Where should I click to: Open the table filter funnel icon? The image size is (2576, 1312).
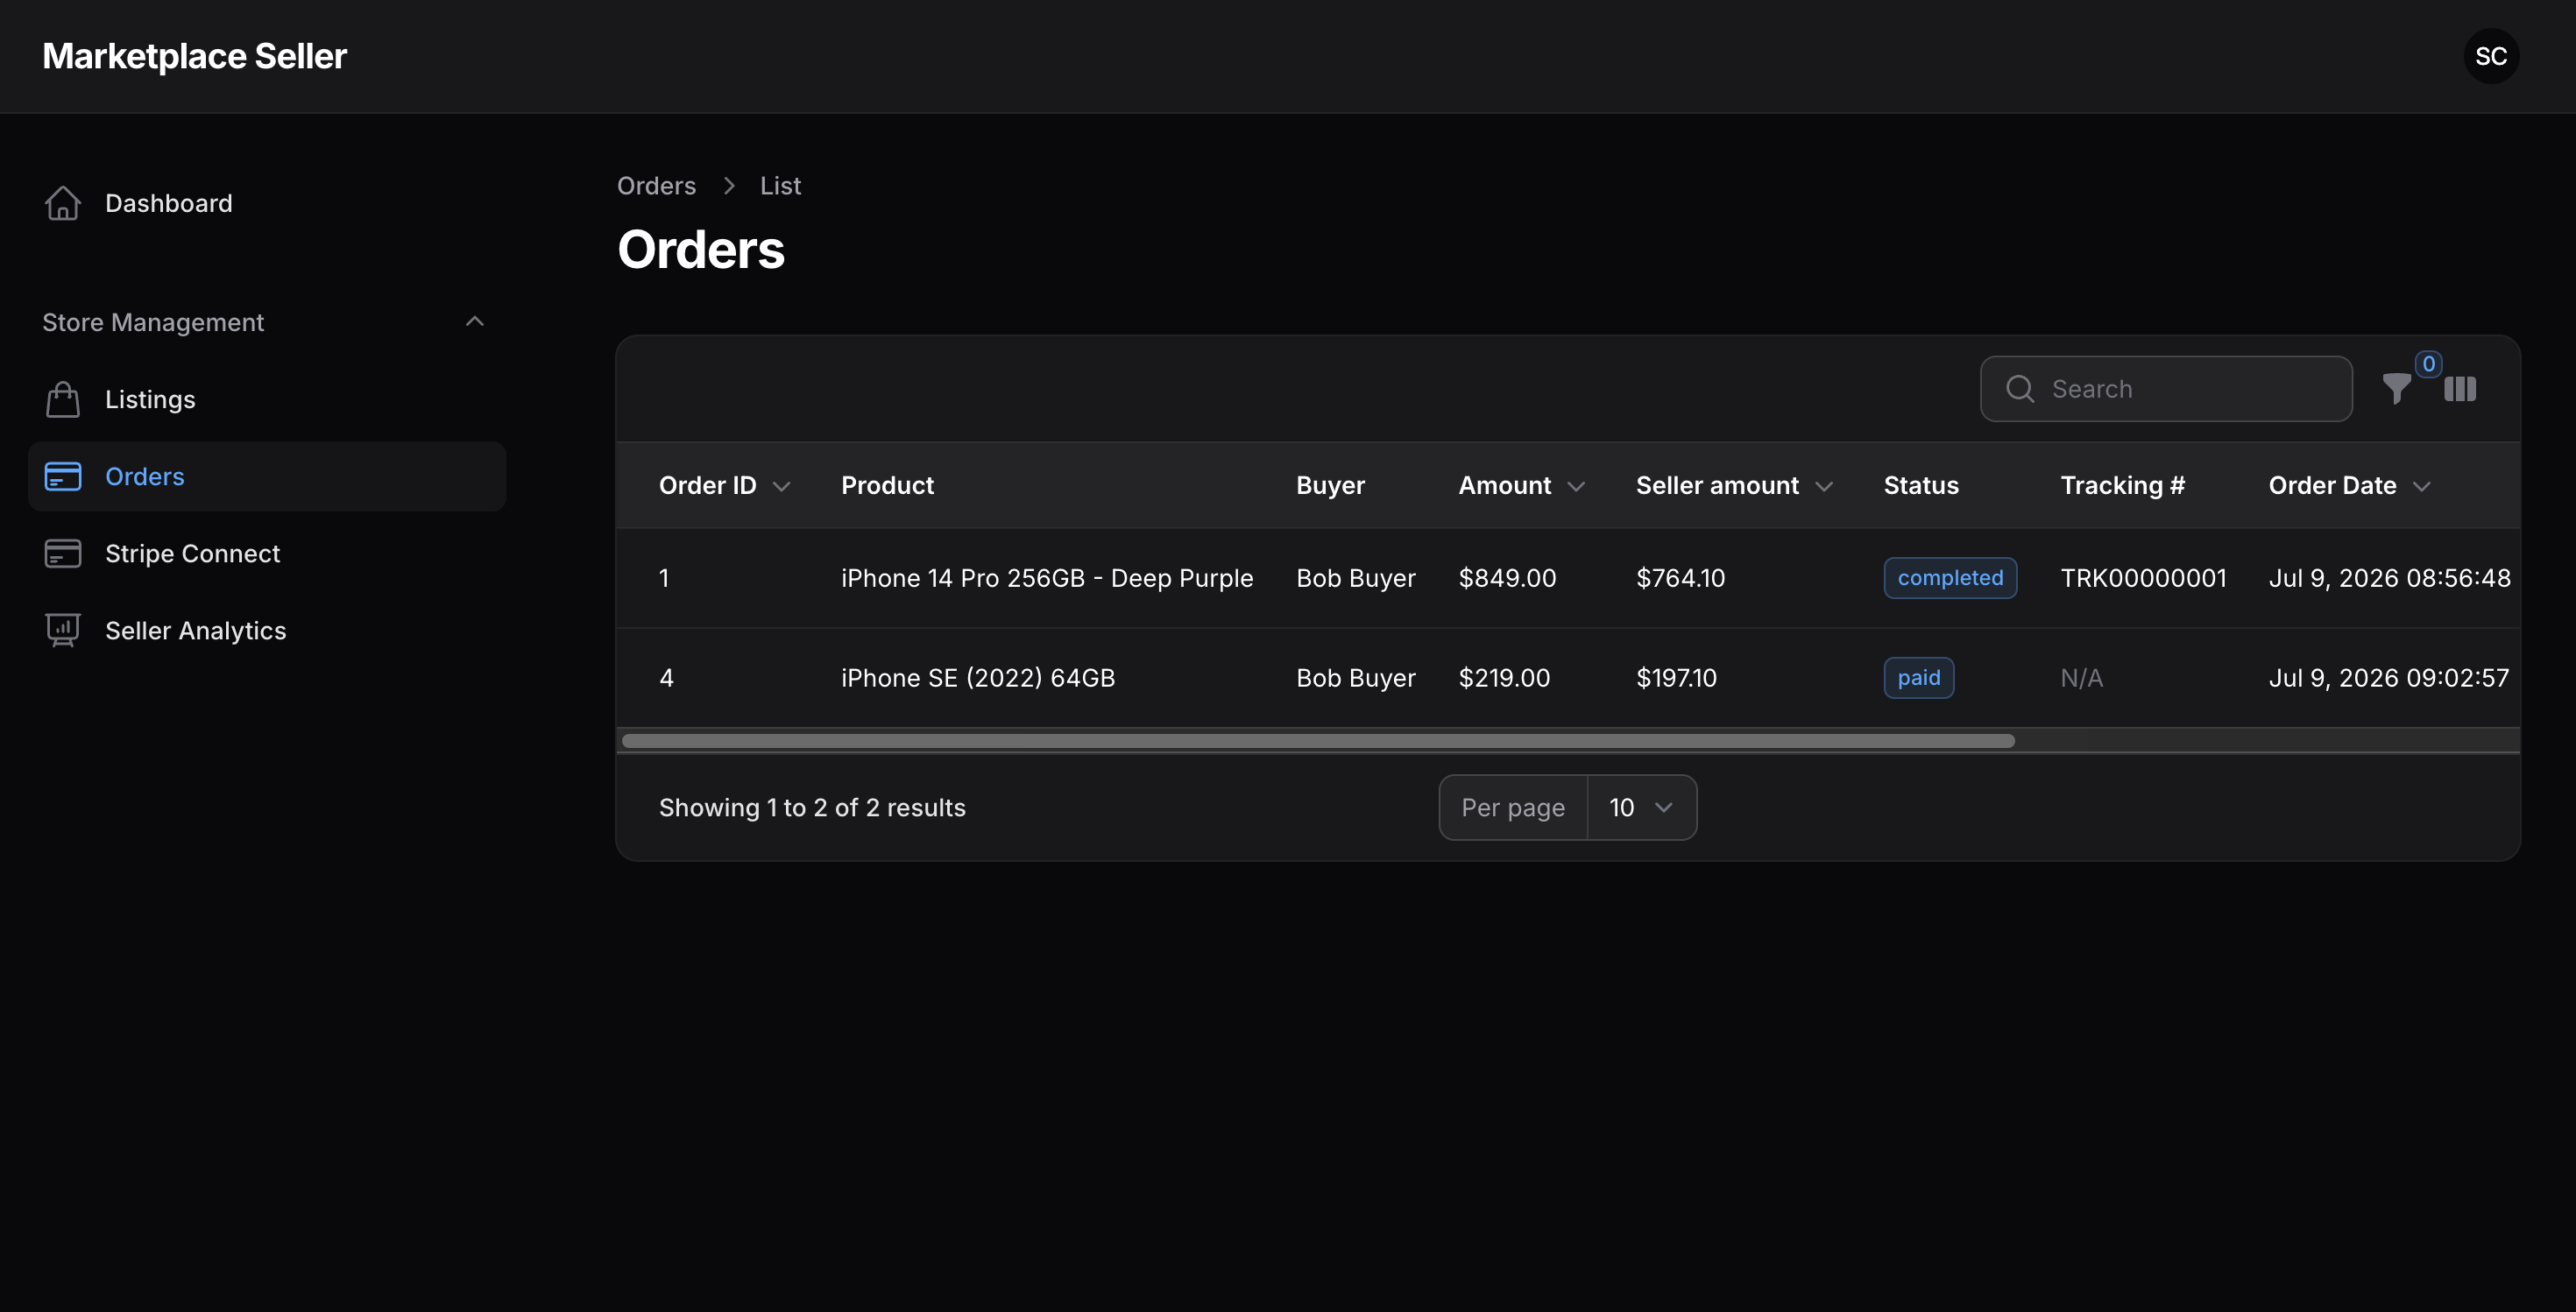point(2397,389)
